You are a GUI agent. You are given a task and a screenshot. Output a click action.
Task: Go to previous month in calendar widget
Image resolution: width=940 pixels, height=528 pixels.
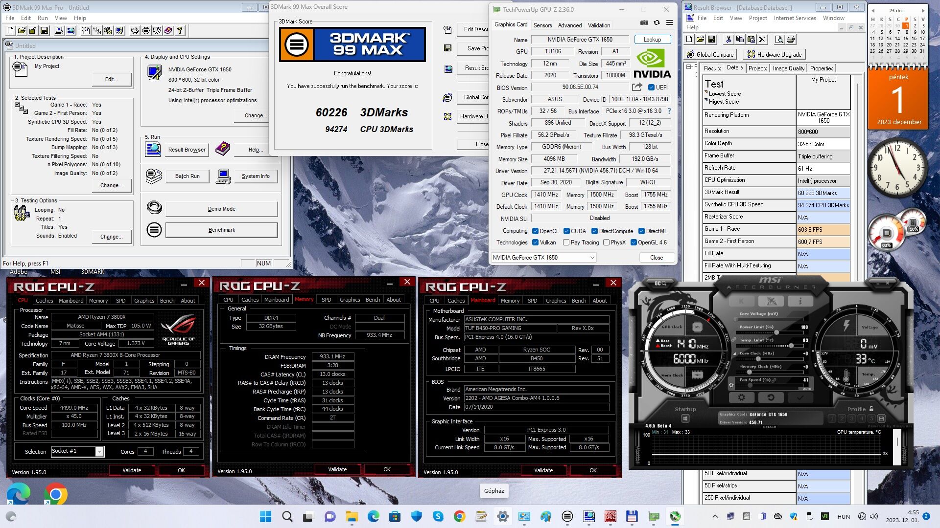[872, 10]
